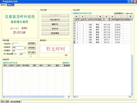Screen dimensions: 137x103
Task: Click the last record navigator arrow
Action: pos(94,17)
